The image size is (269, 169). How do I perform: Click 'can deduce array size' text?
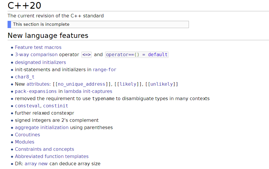pos(75,164)
